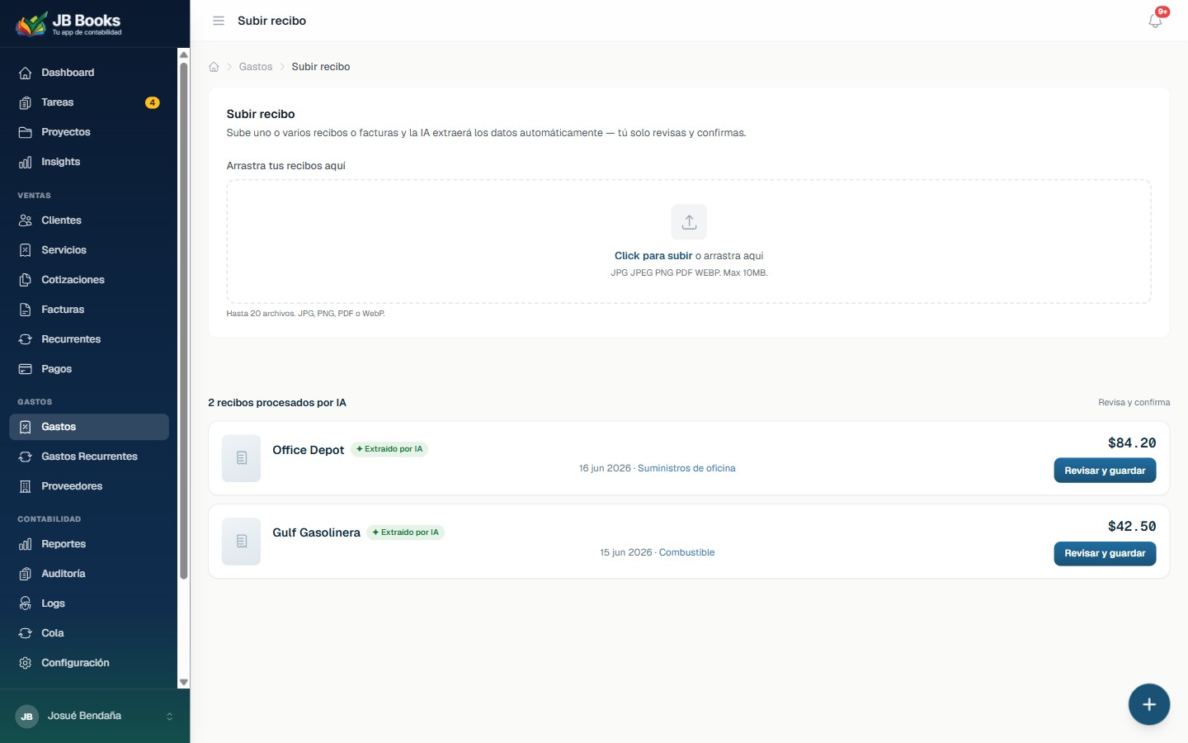This screenshot has width=1188, height=743.
Task: Click the upload icon in the drop zone
Action: [x=689, y=222]
